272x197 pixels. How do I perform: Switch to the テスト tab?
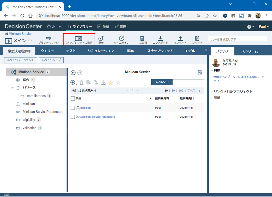(x=71, y=51)
